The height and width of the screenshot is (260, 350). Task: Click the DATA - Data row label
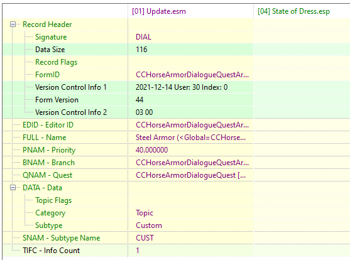pyautogui.click(x=42, y=188)
